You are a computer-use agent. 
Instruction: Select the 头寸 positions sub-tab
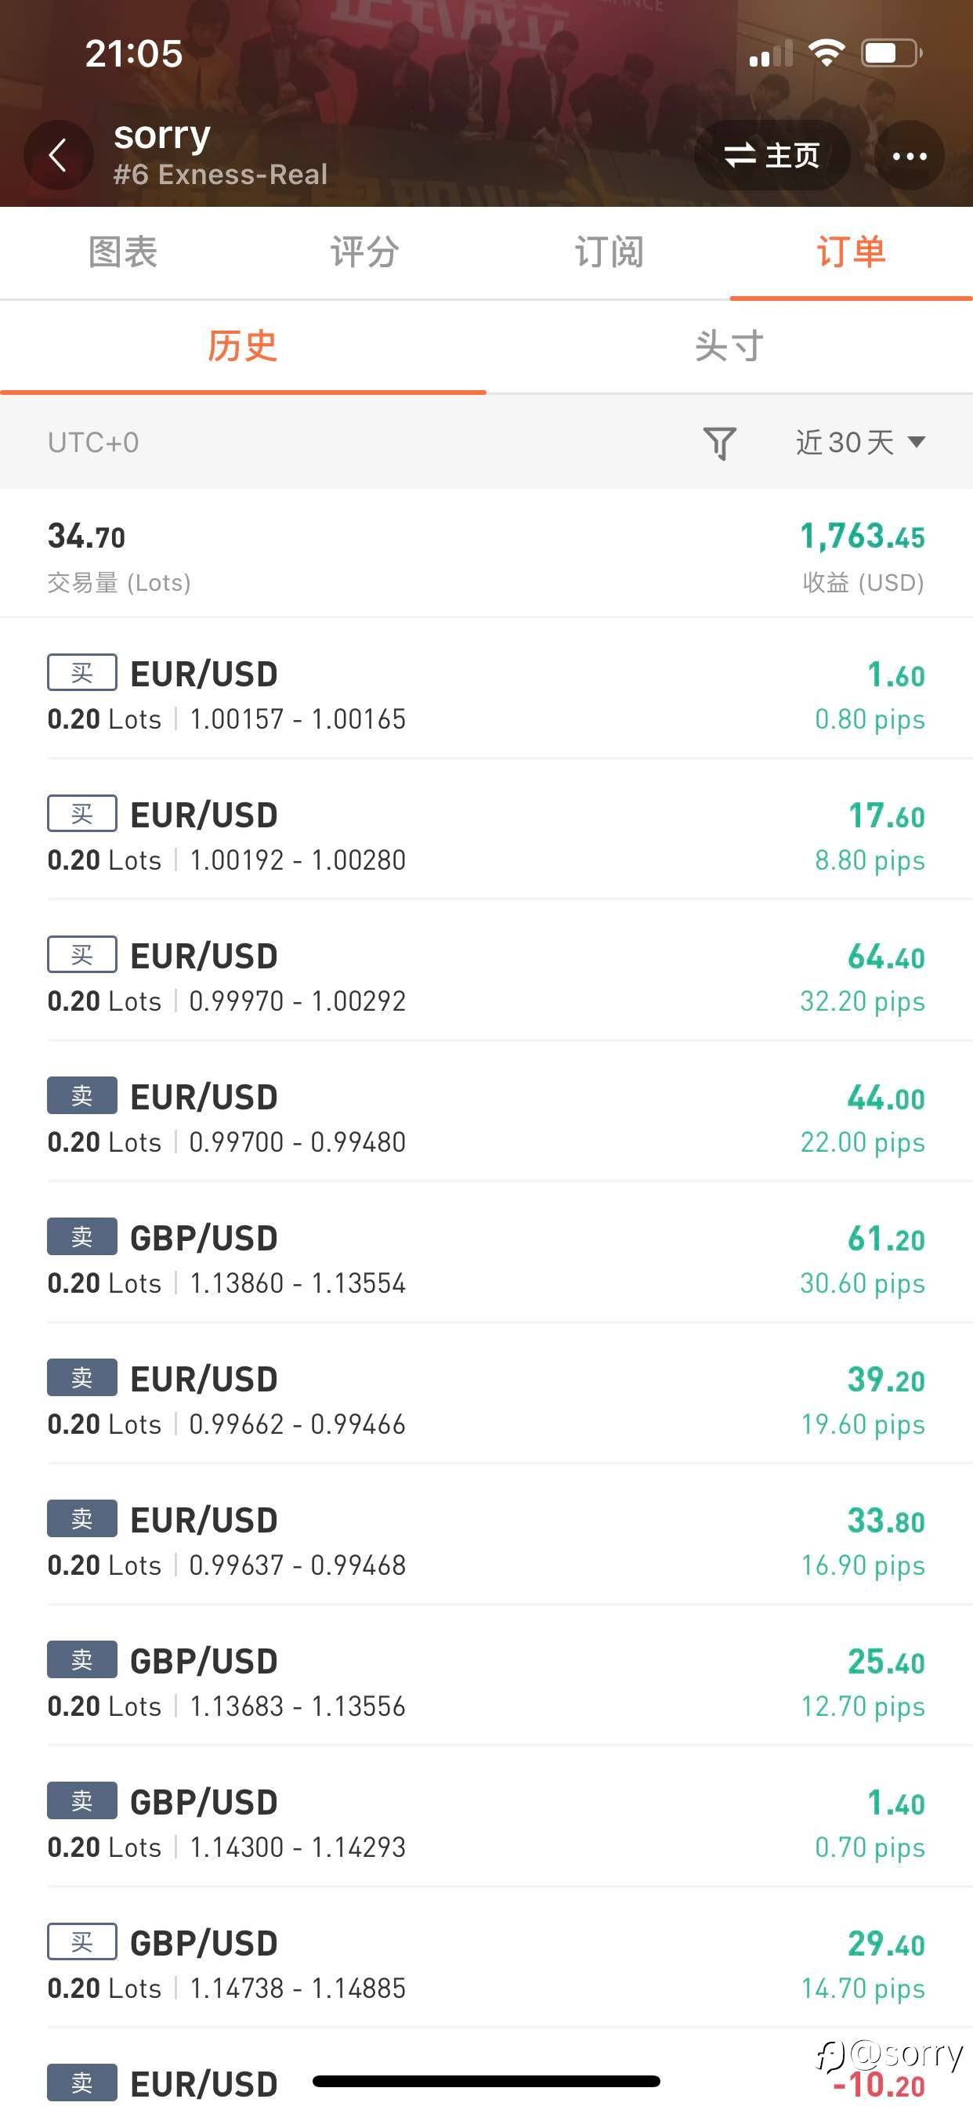click(x=729, y=346)
